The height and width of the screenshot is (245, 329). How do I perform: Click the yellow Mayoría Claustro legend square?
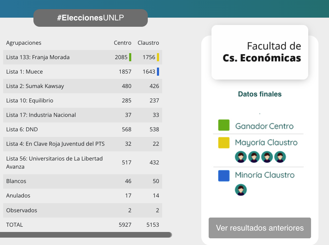pyautogui.click(x=224, y=143)
